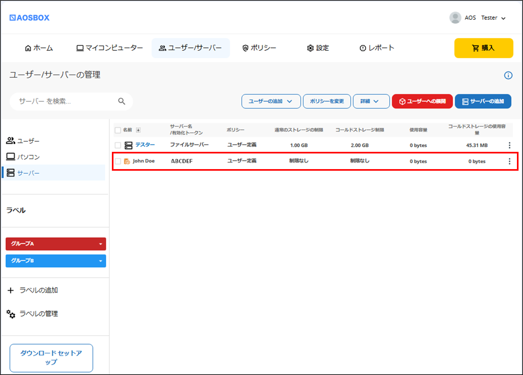The width and height of the screenshot is (523, 375).
Task: Click the search magnifier icon
Action: (x=121, y=101)
